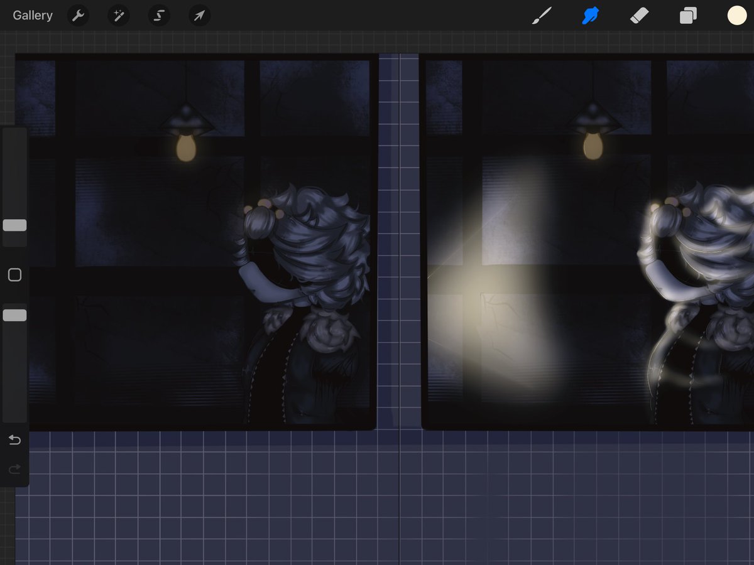Activate the Transform arrow tool

tap(199, 16)
